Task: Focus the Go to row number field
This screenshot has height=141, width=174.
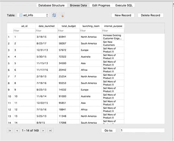Action: [x=142, y=130]
